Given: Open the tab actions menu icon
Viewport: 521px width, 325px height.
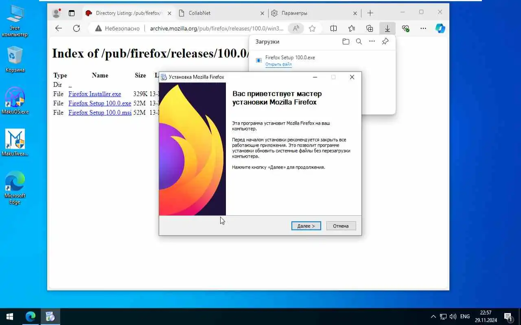Looking at the screenshot, I should pos(72,13).
